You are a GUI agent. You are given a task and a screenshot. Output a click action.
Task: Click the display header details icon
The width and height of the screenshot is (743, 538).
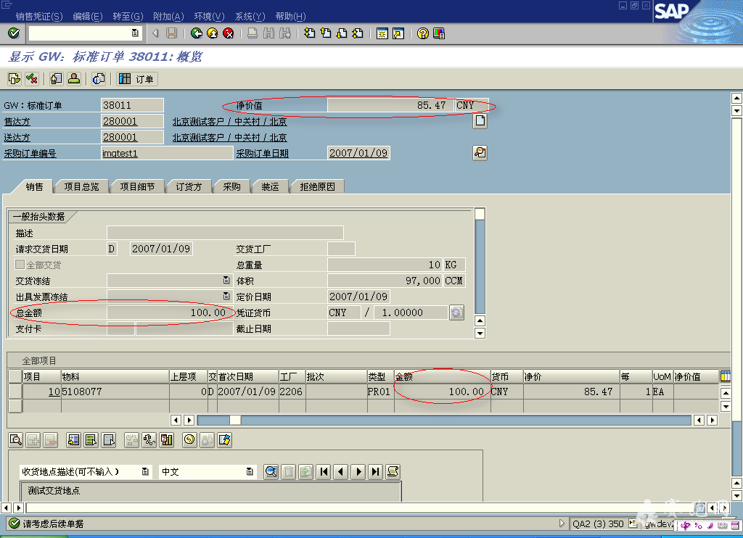[x=57, y=78]
